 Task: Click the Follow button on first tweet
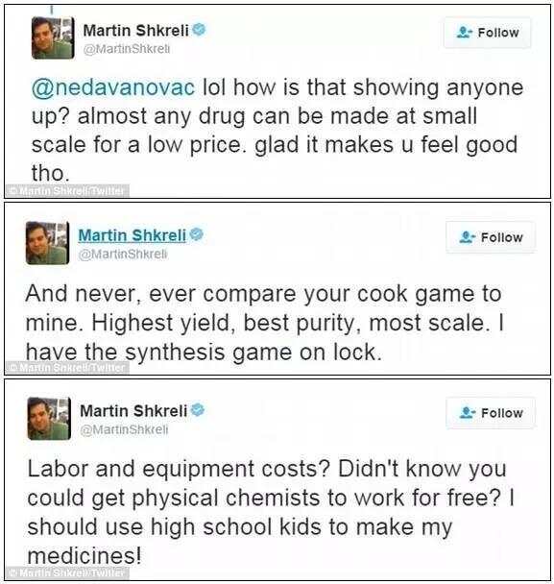coord(487,33)
